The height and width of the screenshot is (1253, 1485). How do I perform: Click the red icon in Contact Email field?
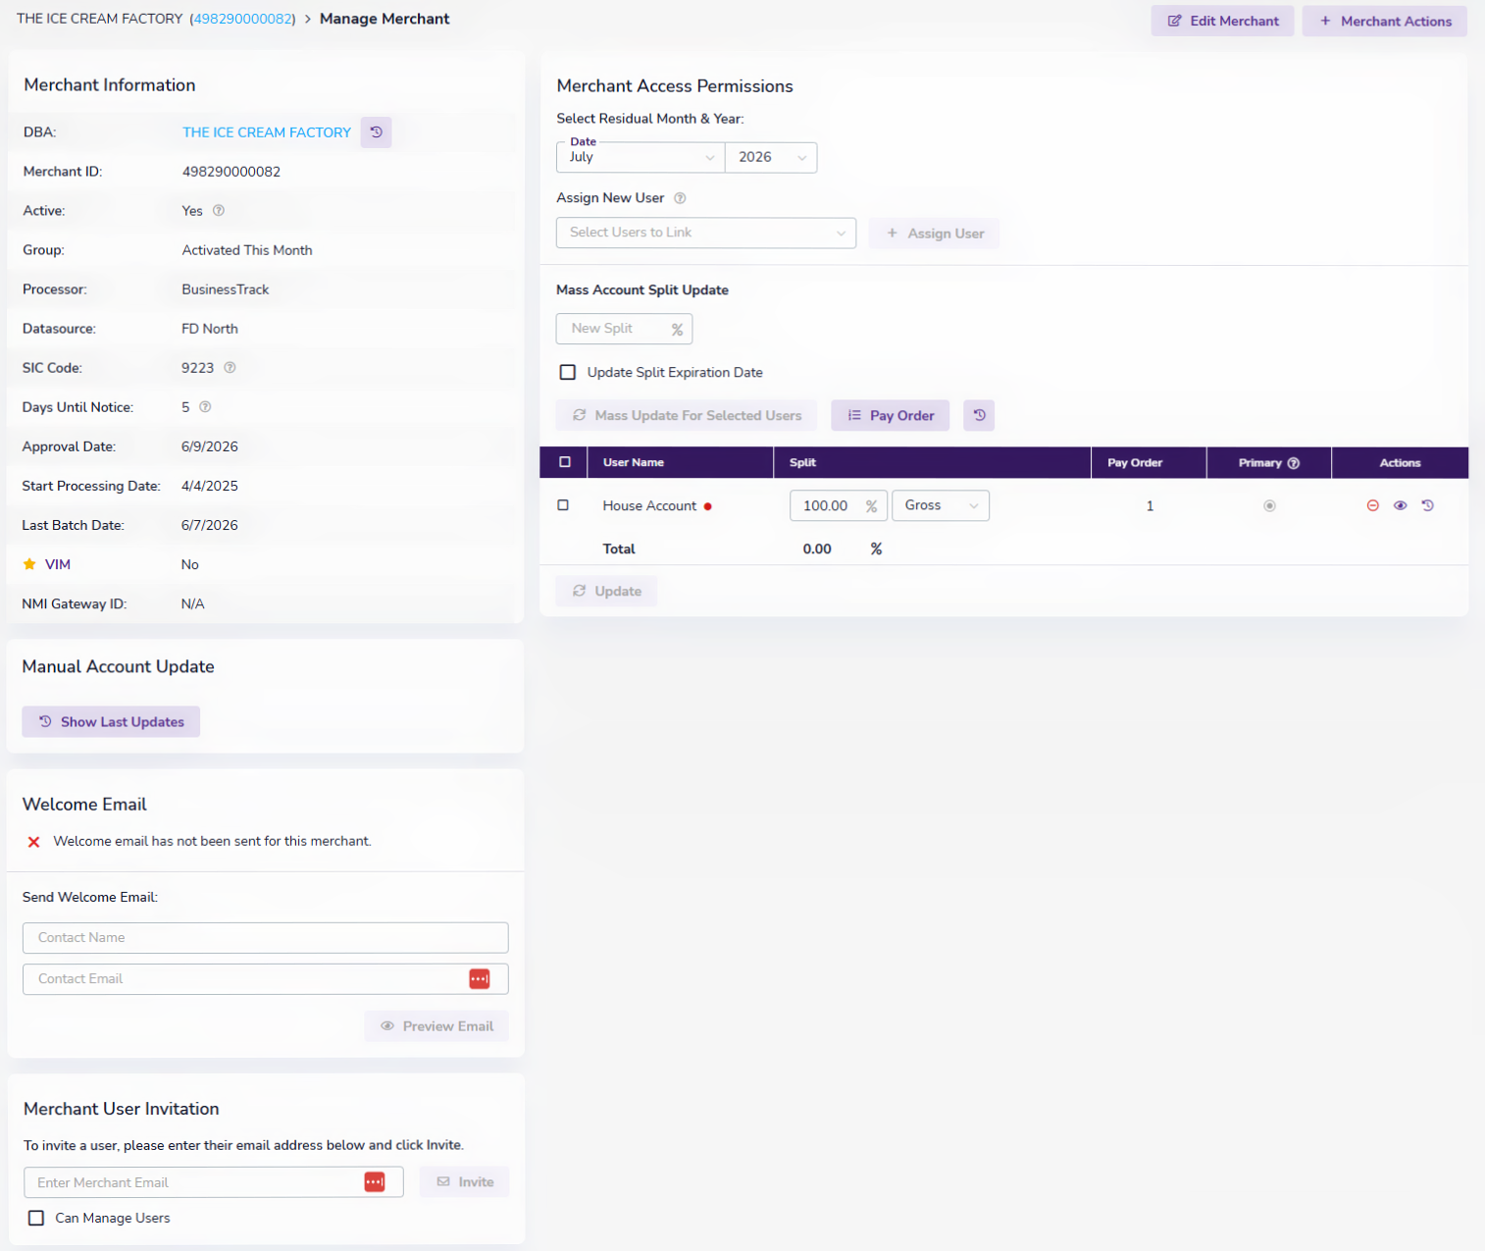pyautogui.click(x=480, y=979)
